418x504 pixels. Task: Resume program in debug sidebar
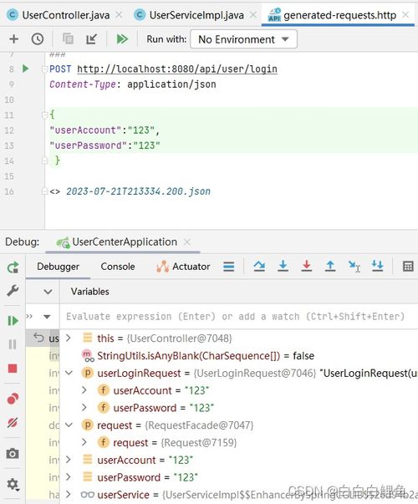coord(13,320)
